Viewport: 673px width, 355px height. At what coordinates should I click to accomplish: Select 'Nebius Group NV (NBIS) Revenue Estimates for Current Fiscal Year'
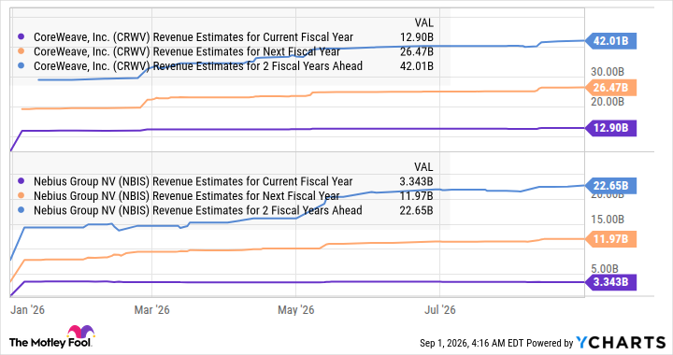tap(193, 181)
